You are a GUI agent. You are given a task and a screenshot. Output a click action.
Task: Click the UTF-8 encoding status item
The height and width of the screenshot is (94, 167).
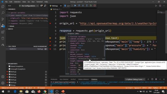(144, 88)
